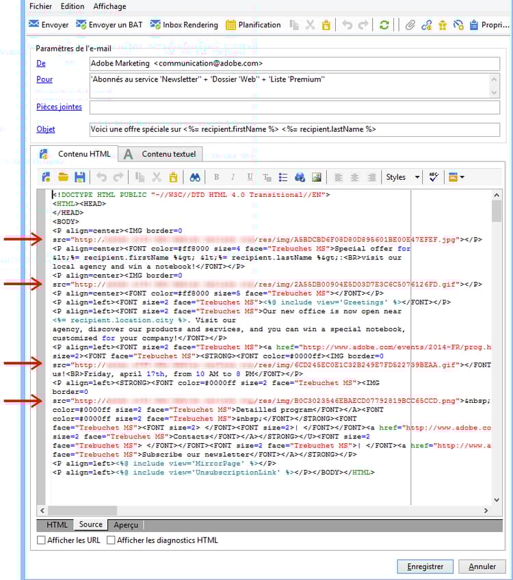Click the paperclip attachment icon
513x580 pixels.
point(410,25)
